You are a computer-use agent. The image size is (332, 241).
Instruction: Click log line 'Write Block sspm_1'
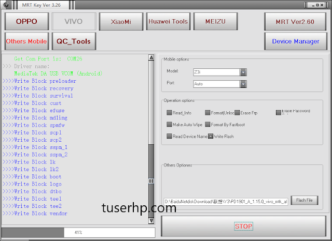coord(35,147)
